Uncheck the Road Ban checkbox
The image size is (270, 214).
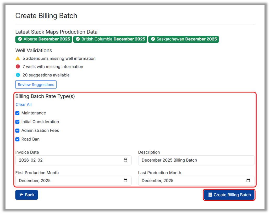coord(18,139)
